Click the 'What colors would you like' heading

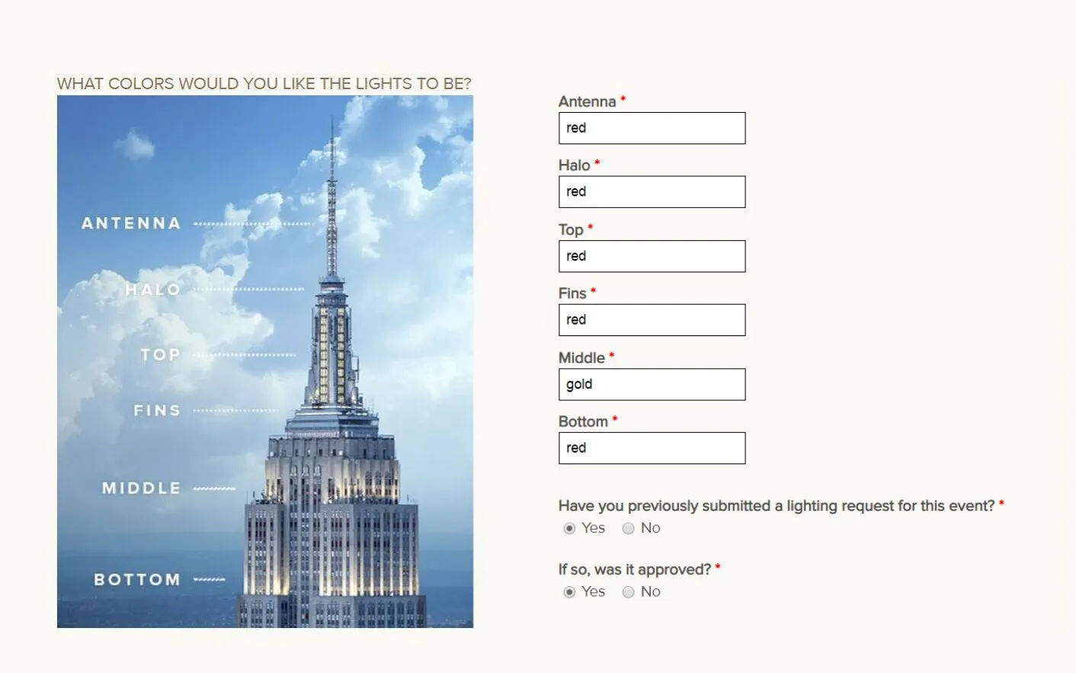coord(264,83)
